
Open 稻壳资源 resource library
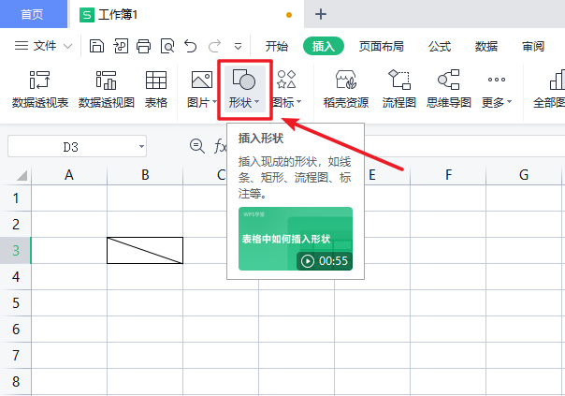click(x=345, y=81)
